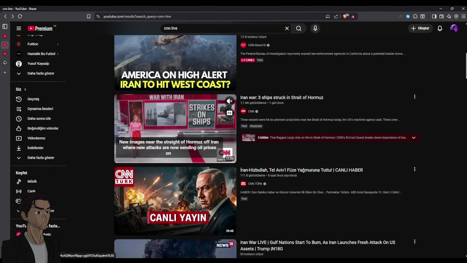This screenshot has width=467, height=263.
Task: Go back with browser back arrow
Action: (x=5, y=16)
